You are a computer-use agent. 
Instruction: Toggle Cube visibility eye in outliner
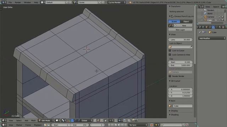pyautogui.click(x=216, y=20)
